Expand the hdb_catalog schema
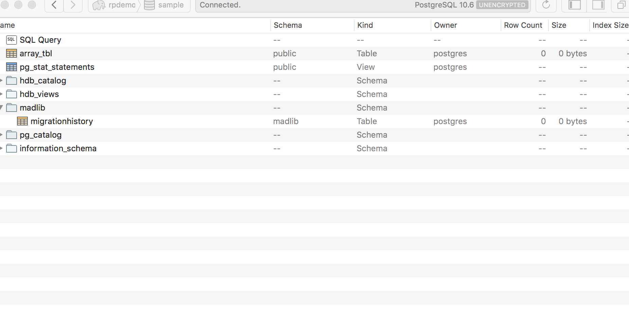629x314 pixels. (1, 81)
